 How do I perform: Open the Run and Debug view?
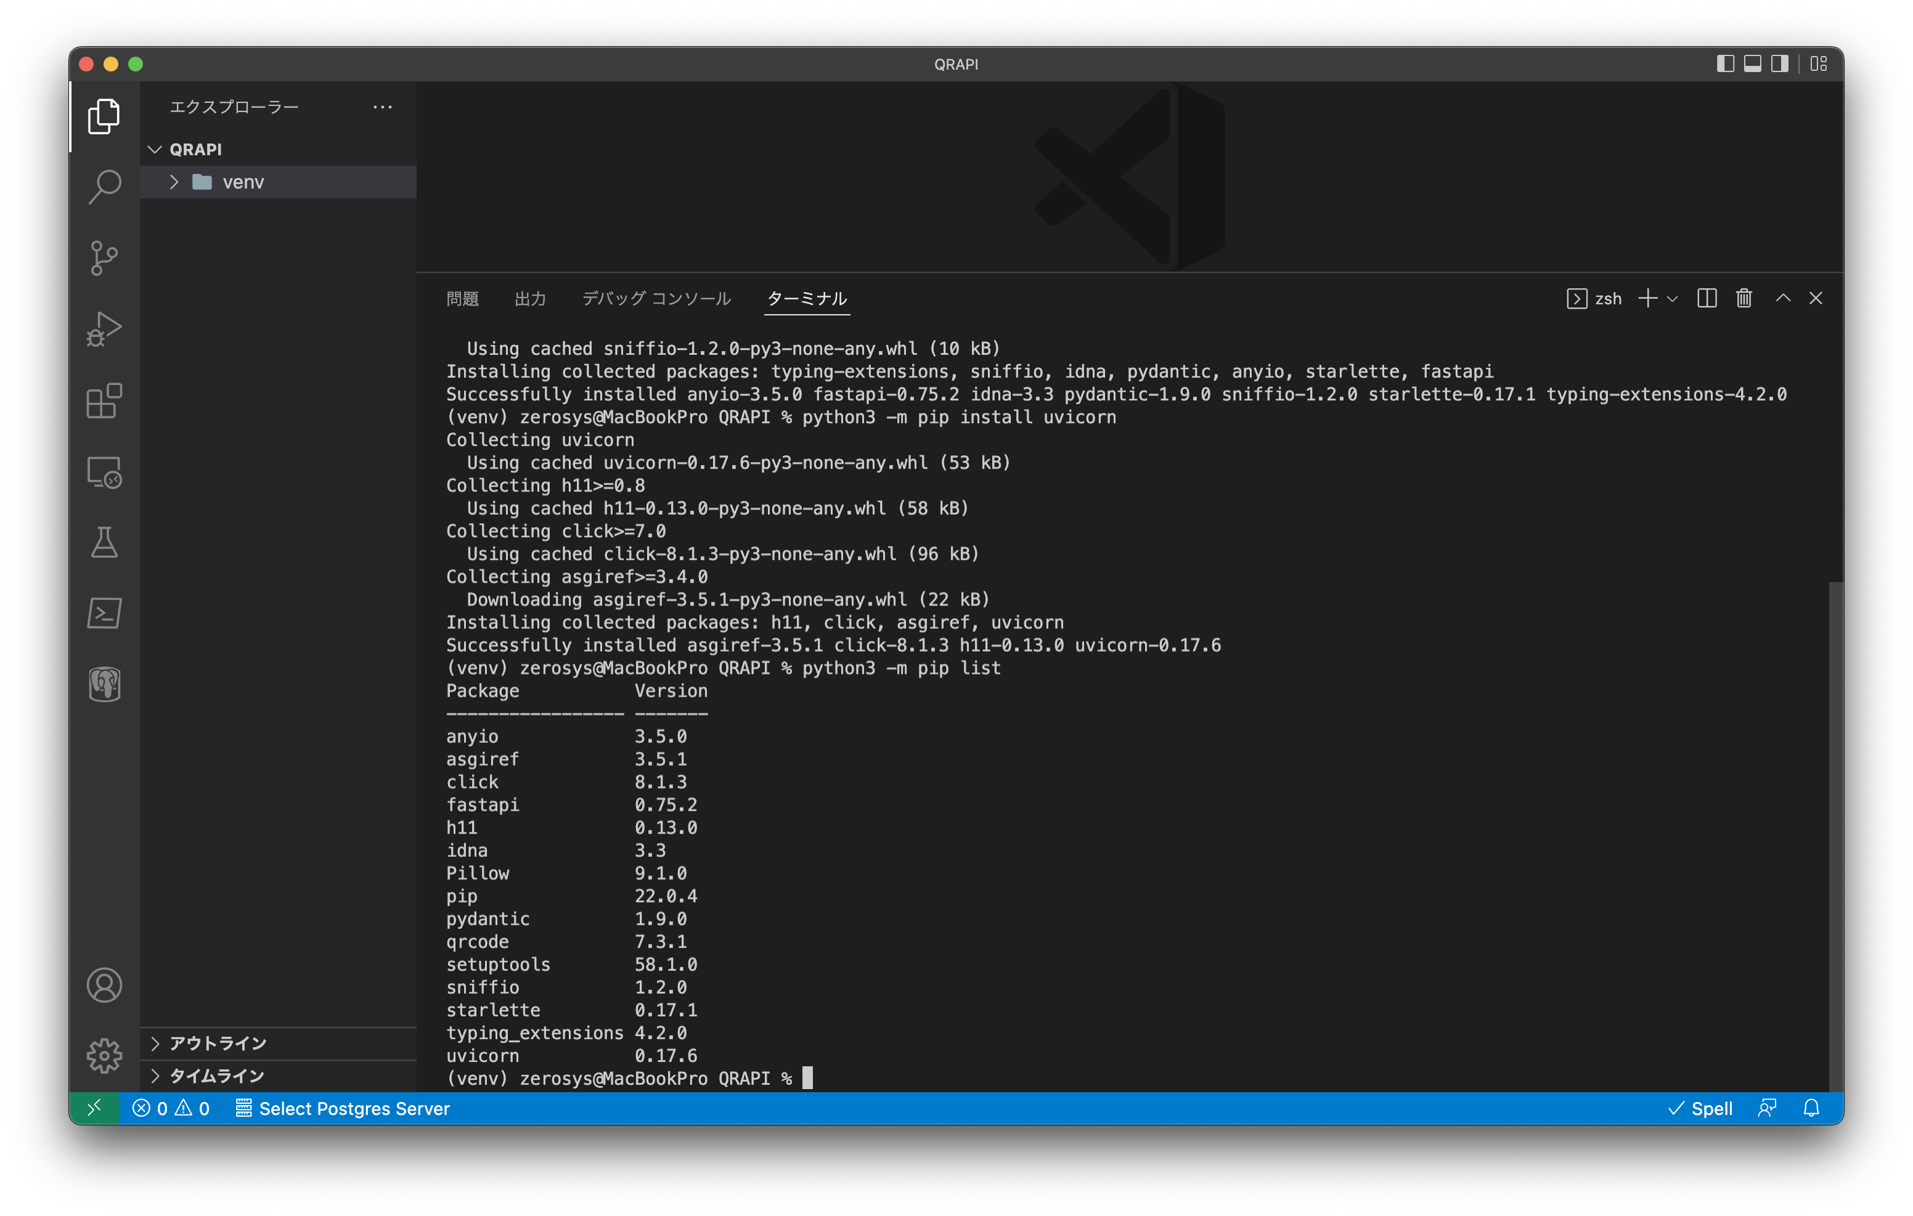[104, 329]
